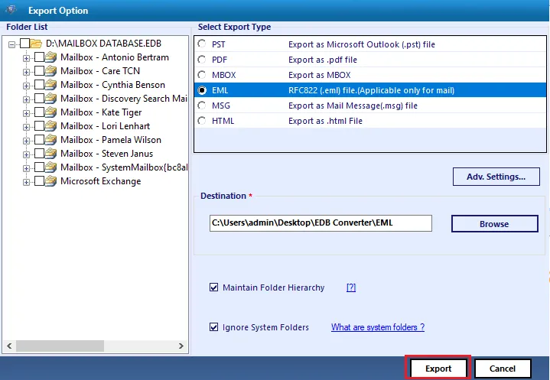Click the mailbox icon for Cynthia Benson

pos(50,84)
